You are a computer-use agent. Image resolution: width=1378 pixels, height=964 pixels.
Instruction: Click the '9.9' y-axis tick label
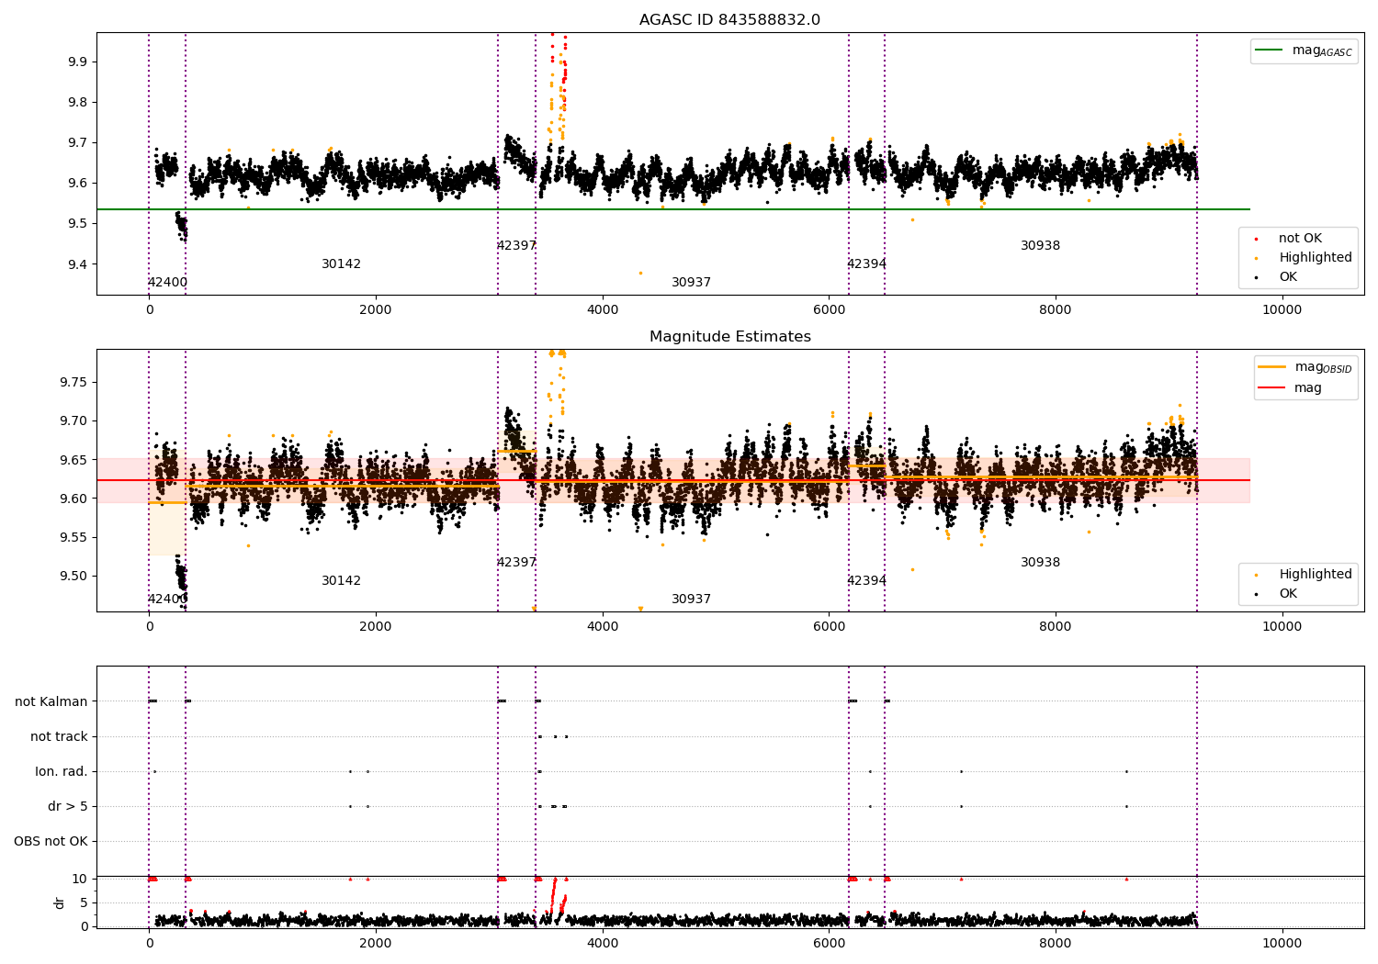pyautogui.click(x=77, y=62)
